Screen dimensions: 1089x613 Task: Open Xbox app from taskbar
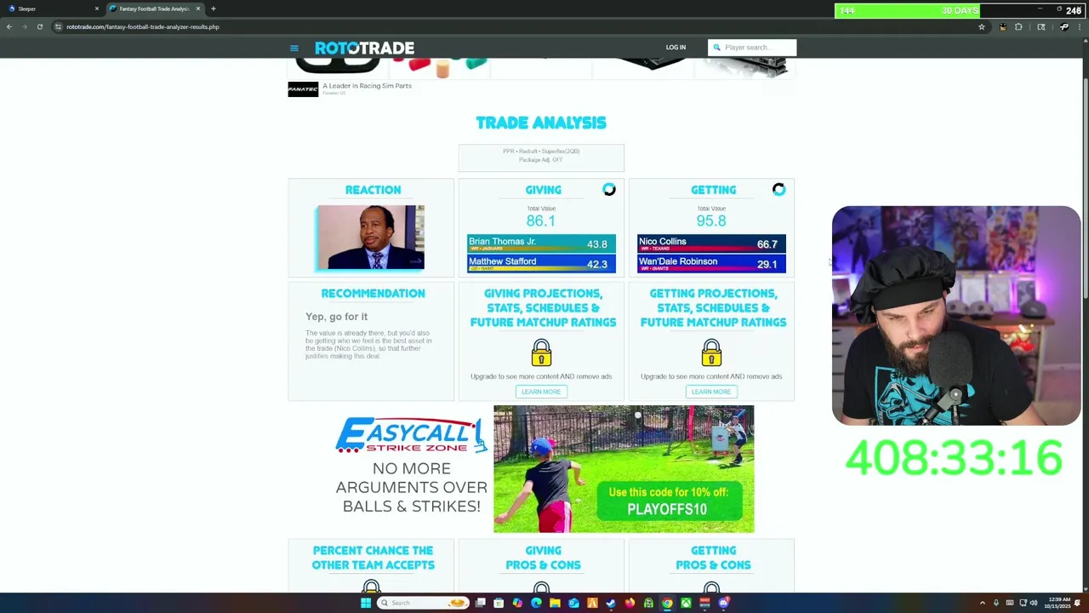tap(686, 603)
